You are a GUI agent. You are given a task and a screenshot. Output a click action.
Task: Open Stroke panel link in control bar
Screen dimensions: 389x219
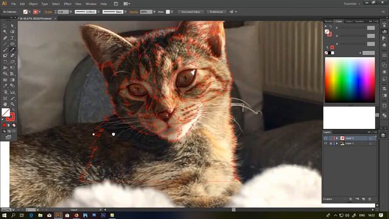click(x=48, y=12)
